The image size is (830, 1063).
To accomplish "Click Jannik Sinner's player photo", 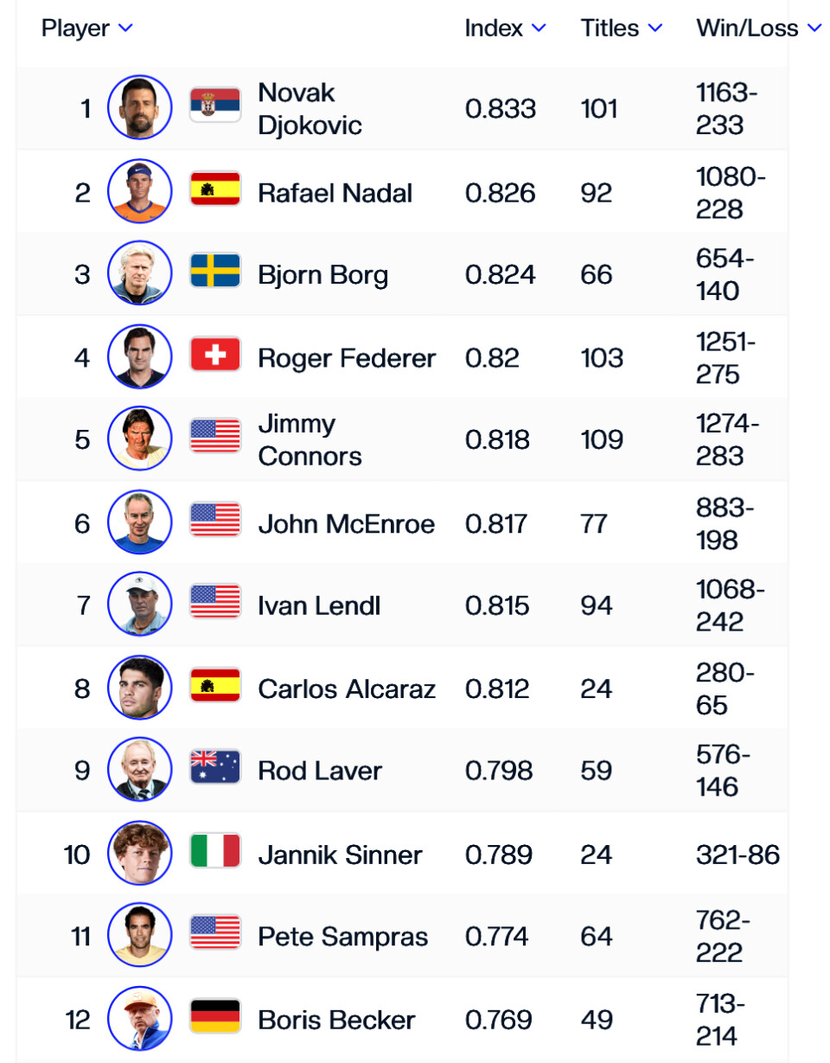I will click(139, 854).
